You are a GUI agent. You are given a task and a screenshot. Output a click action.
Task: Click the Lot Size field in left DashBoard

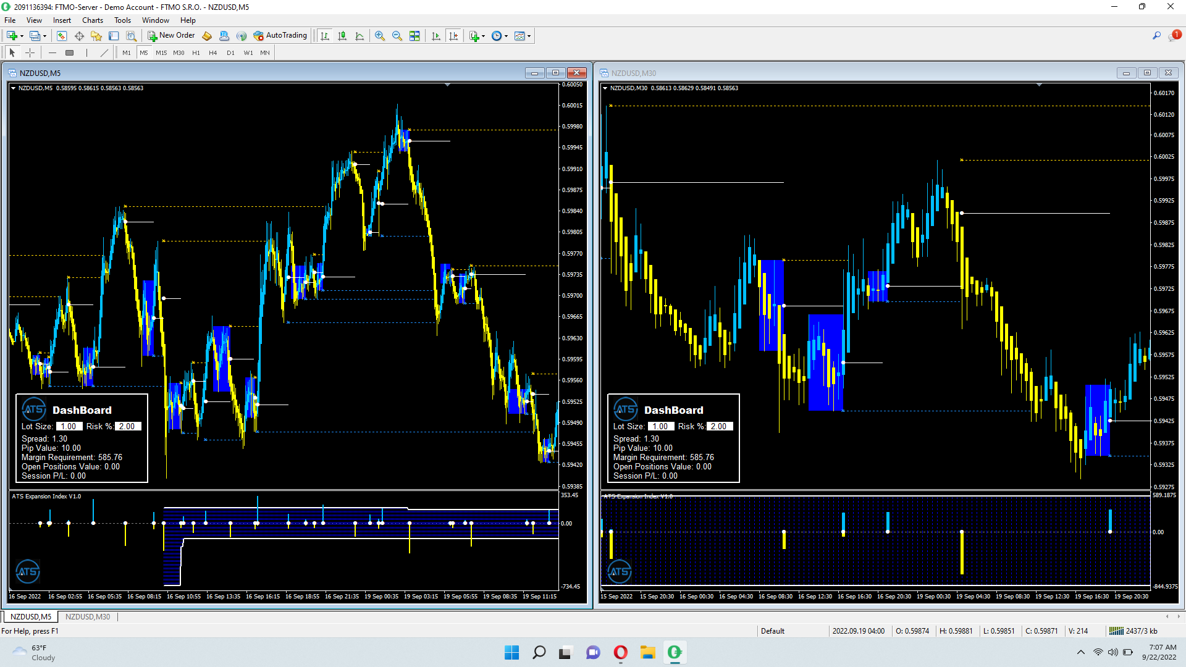pyautogui.click(x=69, y=426)
